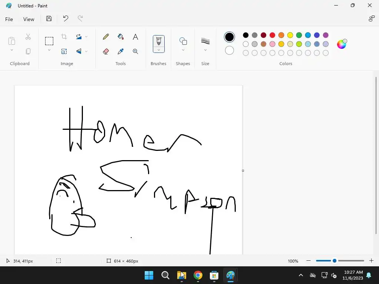
Task: Open Google Chrome from the taskbar
Action: click(198, 275)
